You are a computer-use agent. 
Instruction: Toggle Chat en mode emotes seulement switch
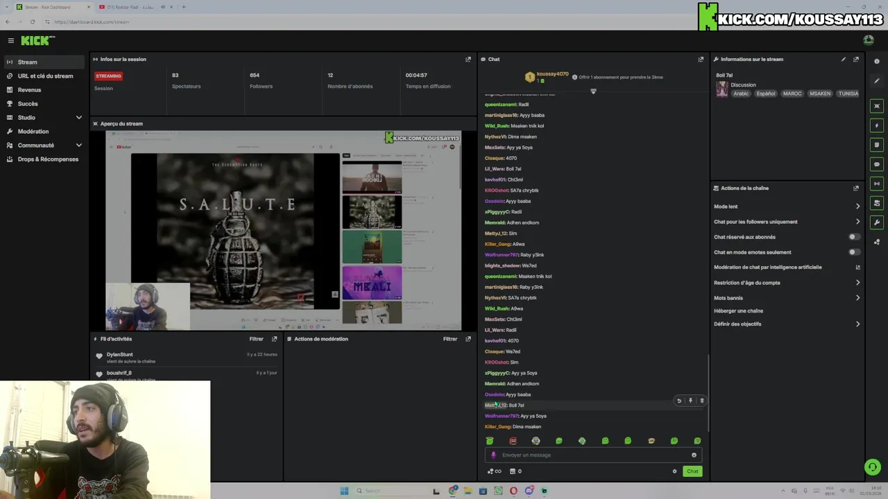click(854, 252)
